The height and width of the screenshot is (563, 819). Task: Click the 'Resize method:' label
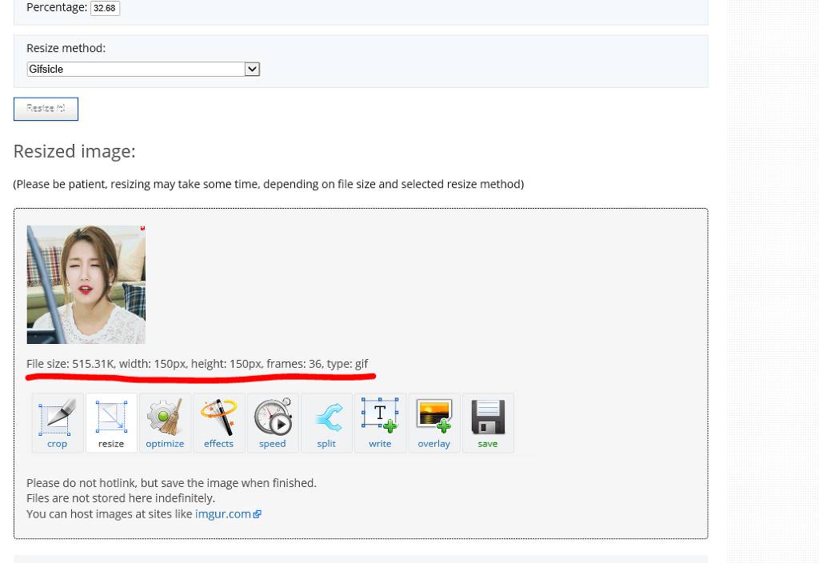click(66, 48)
